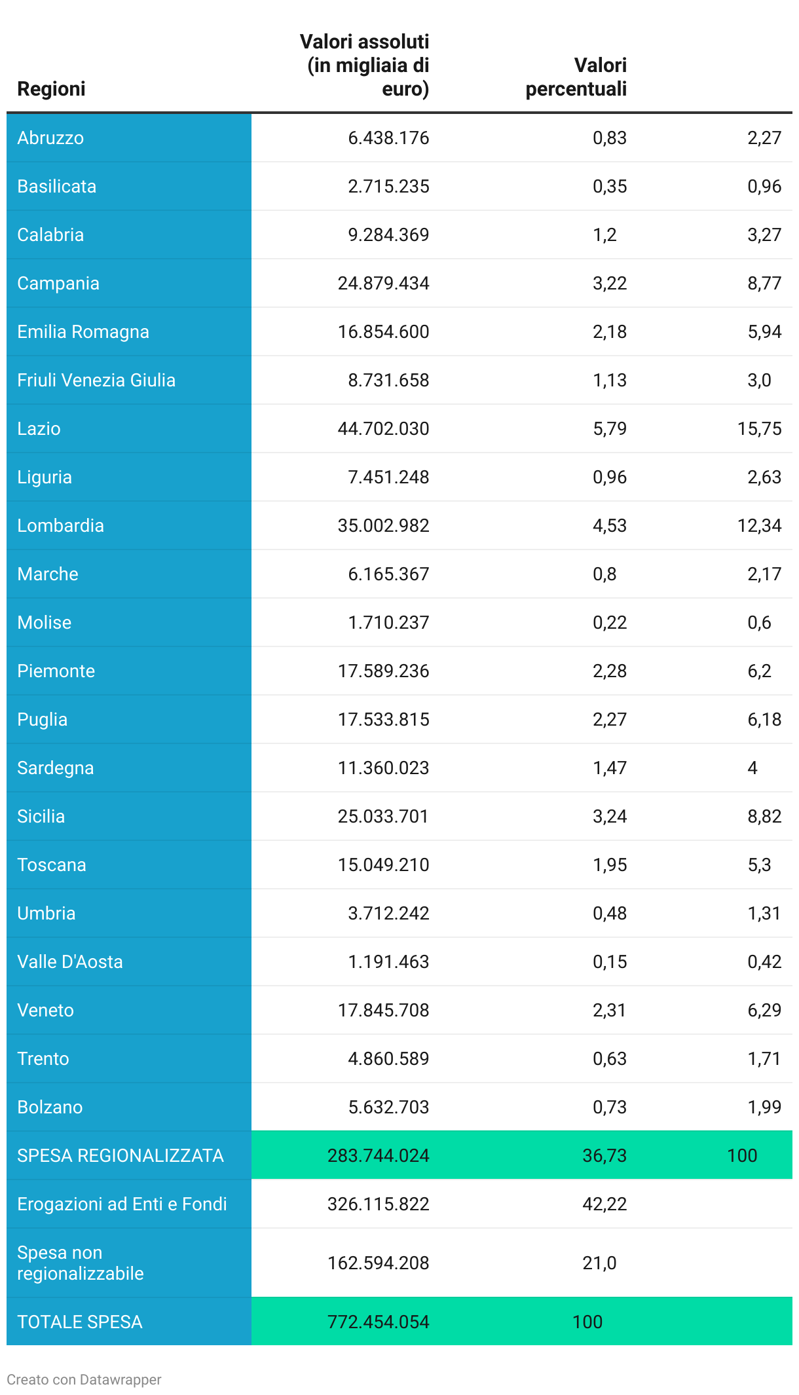Click the Valori percentuali column header
Screen dimensions: 799x1395
(576, 77)
